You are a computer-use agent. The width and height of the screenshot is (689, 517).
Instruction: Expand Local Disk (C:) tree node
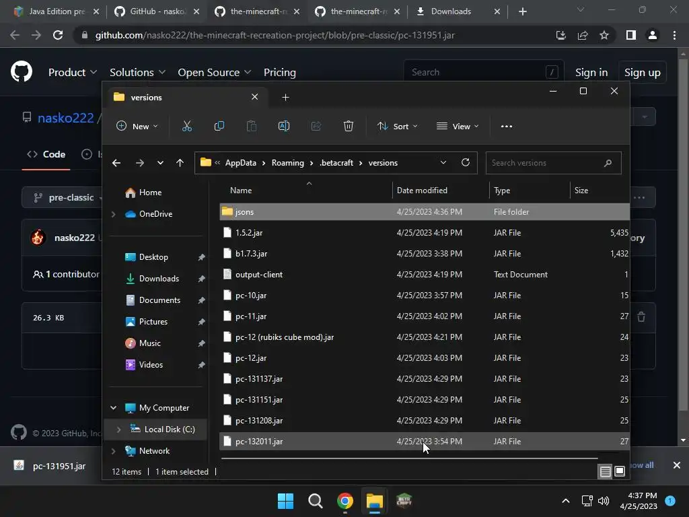pos(118,429)
